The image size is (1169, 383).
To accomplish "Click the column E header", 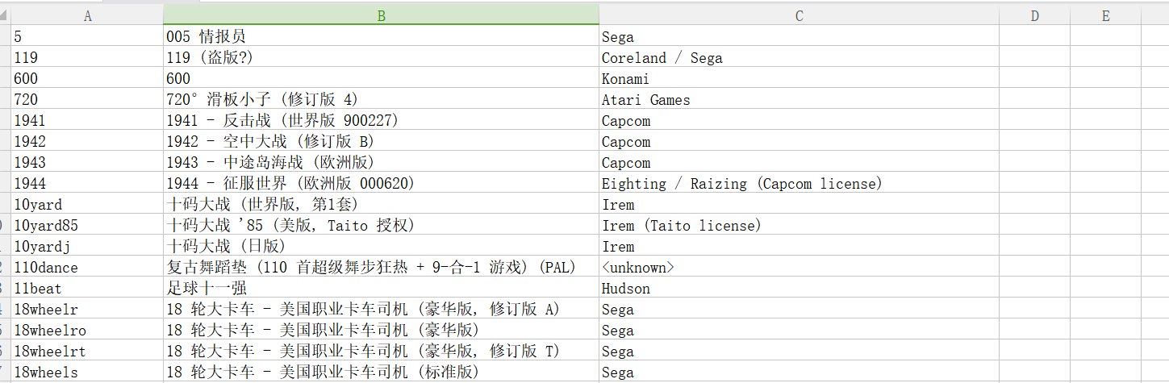I will pyautogui.click(x=1105, y=15).
